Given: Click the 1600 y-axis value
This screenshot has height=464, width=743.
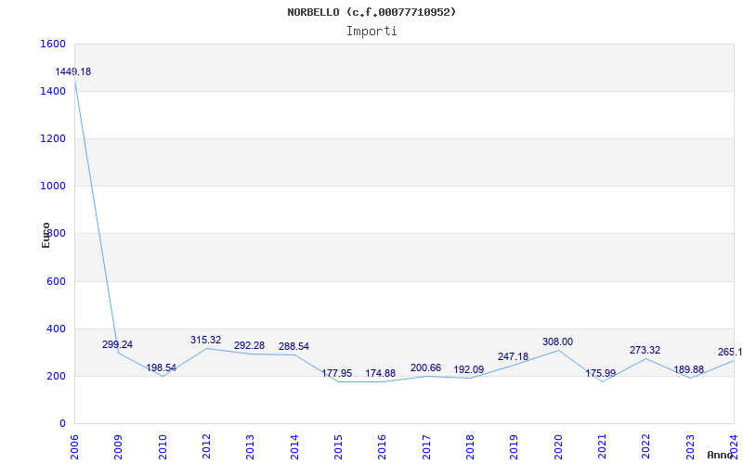Looking at the screenshot, I should tap(53, 44).
